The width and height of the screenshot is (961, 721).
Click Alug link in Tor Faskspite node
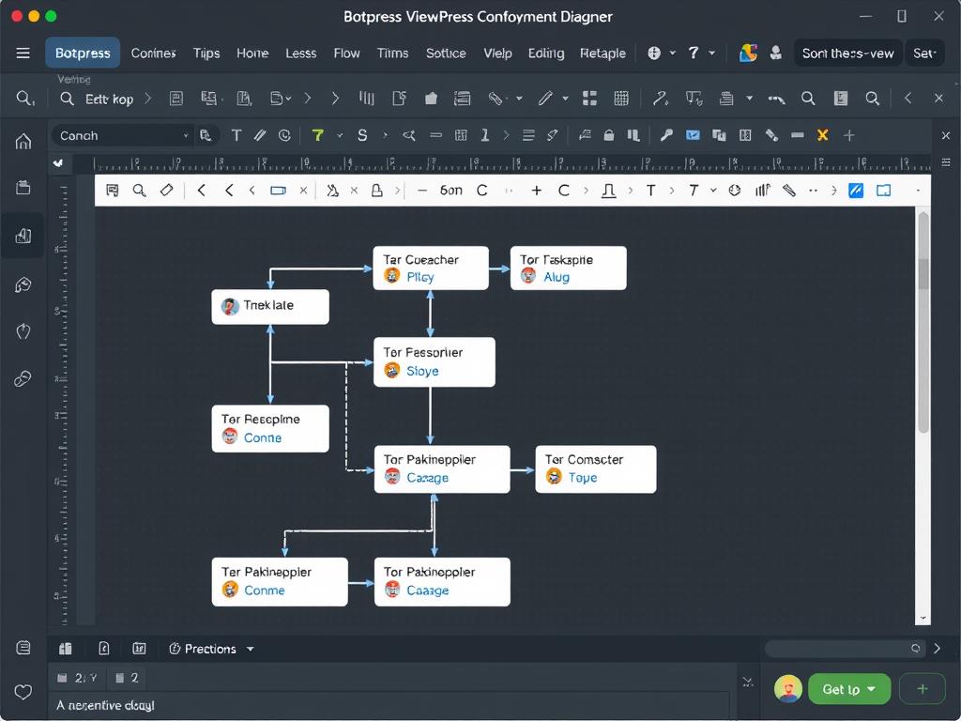coord(557,277)
